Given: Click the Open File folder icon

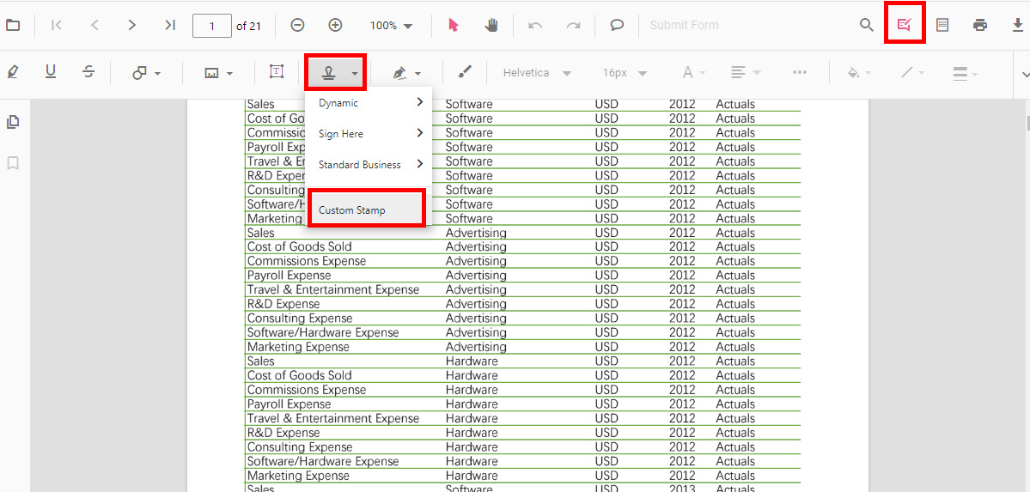Looking at the screenshot, I should click(13, 25).
